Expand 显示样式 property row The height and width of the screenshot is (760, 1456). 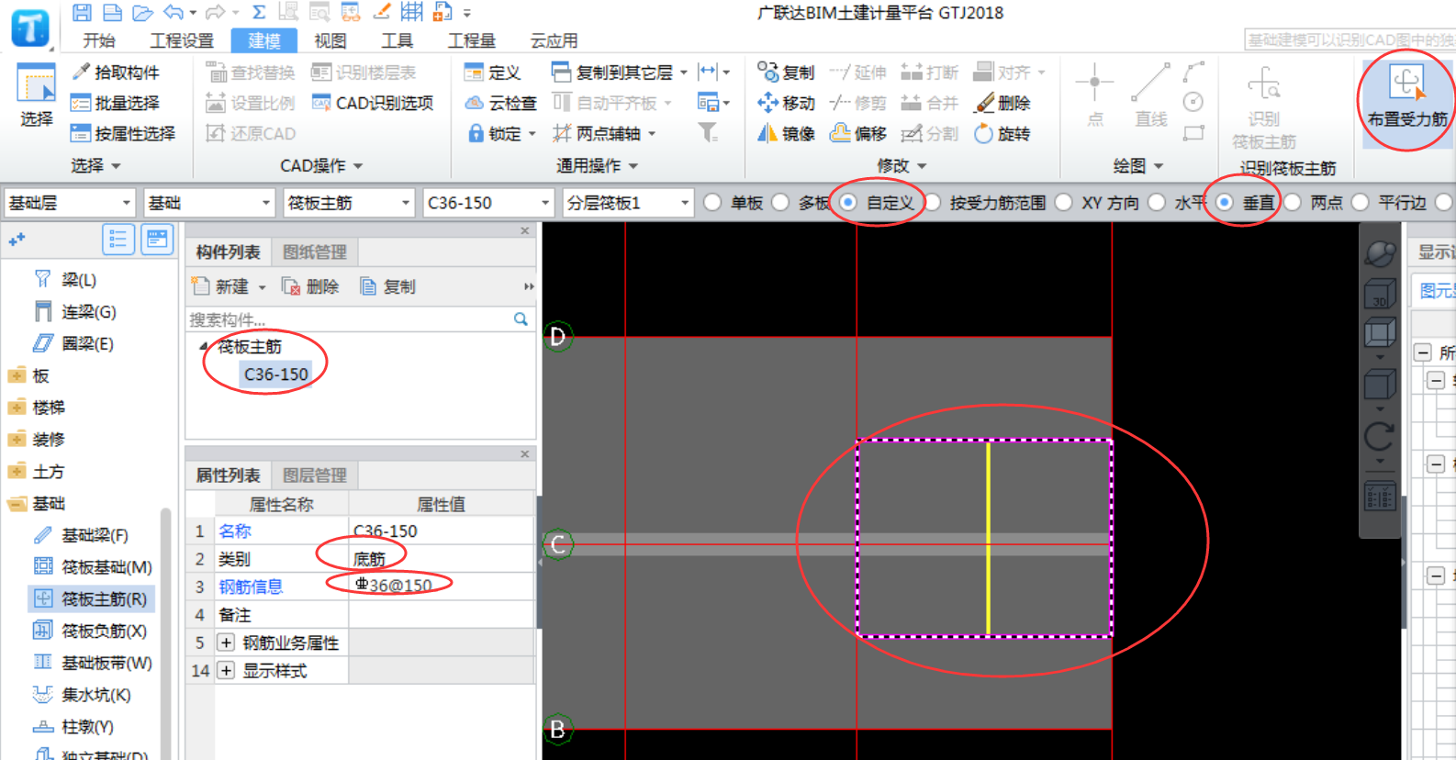(226, 671)
